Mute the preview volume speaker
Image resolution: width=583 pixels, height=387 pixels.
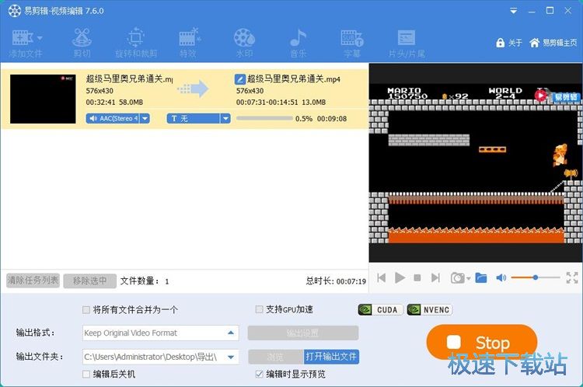(501, 277)
